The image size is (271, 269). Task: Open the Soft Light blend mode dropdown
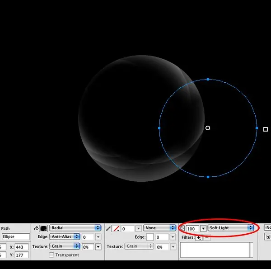pos(231,228)
